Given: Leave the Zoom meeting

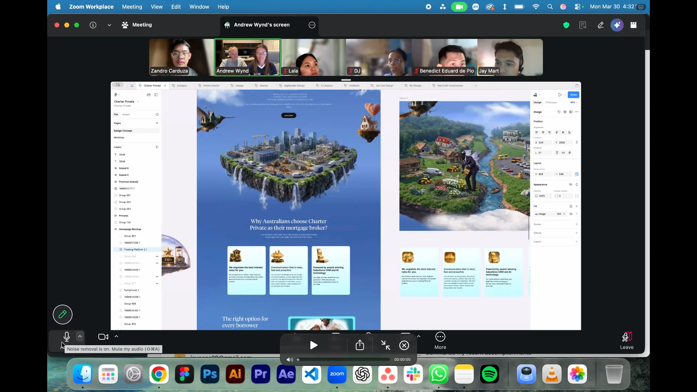Looking at the screenshot, I should click(627, 341).
